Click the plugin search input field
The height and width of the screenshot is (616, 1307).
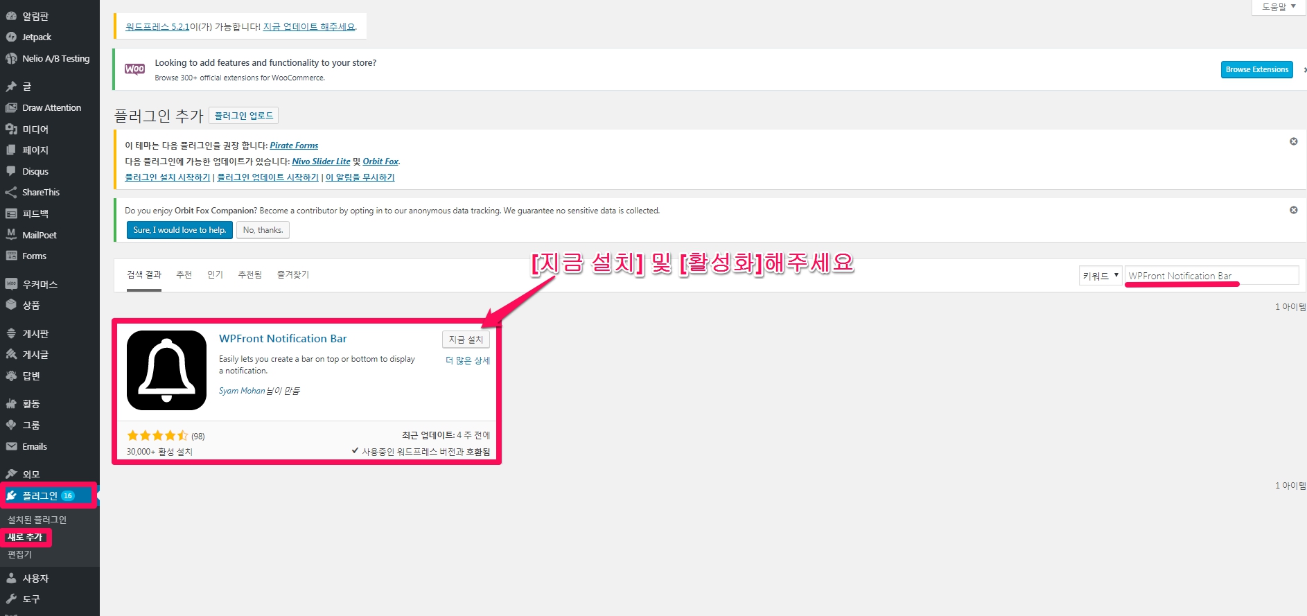coord(1211,276)
